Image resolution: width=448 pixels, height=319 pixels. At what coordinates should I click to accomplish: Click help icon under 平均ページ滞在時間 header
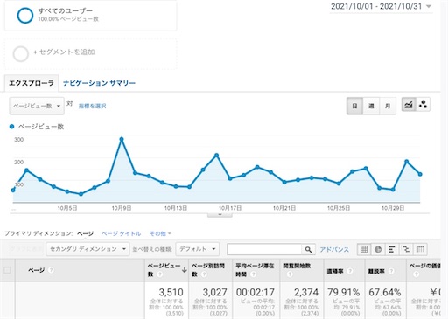[253, 274]
